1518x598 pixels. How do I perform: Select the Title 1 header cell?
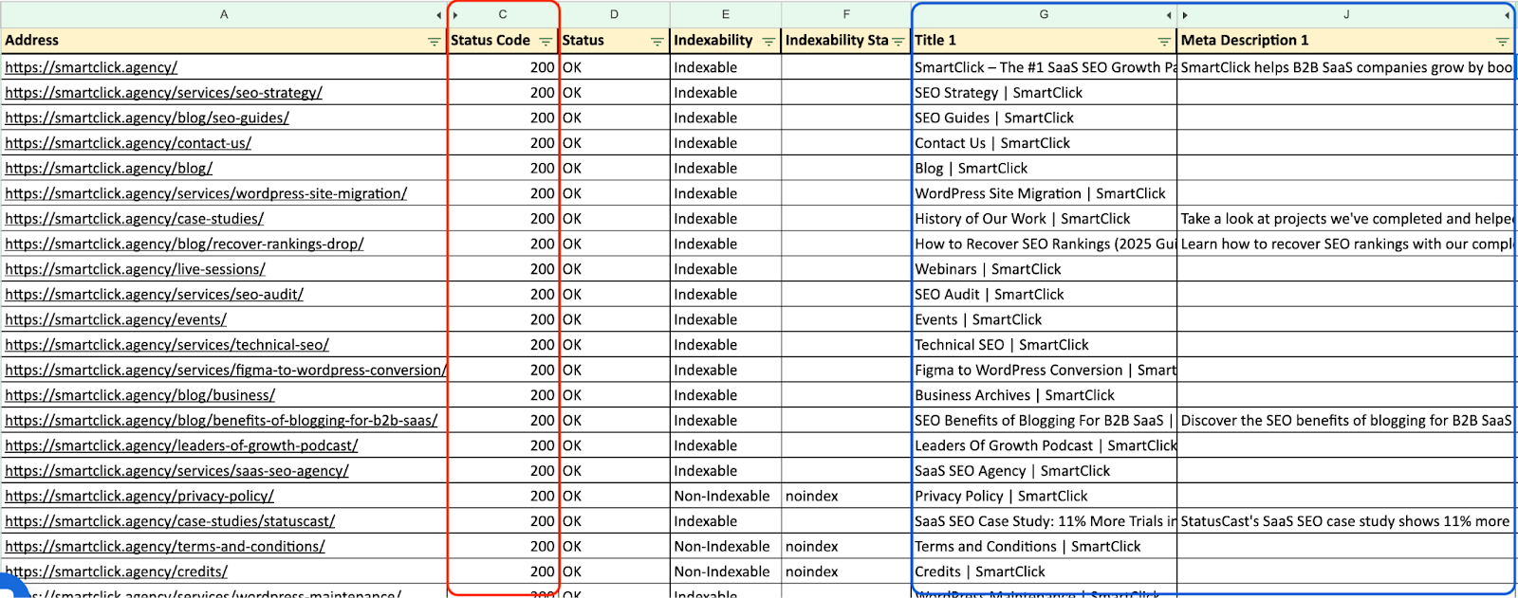tap(1044, 41)
